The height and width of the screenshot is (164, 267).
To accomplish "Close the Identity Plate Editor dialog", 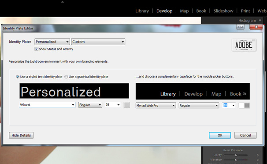I will coord(256,27).
